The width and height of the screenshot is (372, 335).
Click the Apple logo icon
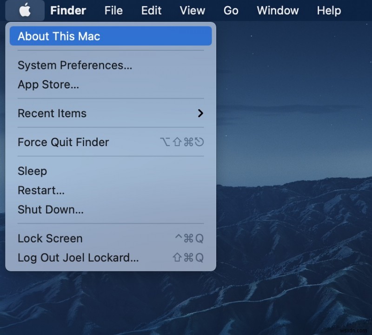(24, 10)
